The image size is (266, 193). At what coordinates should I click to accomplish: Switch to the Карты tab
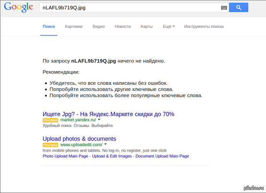point(147,27)
